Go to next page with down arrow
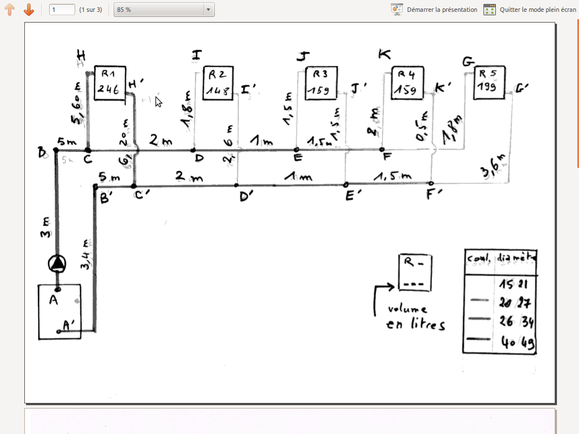579x434 pixels. 29,10
